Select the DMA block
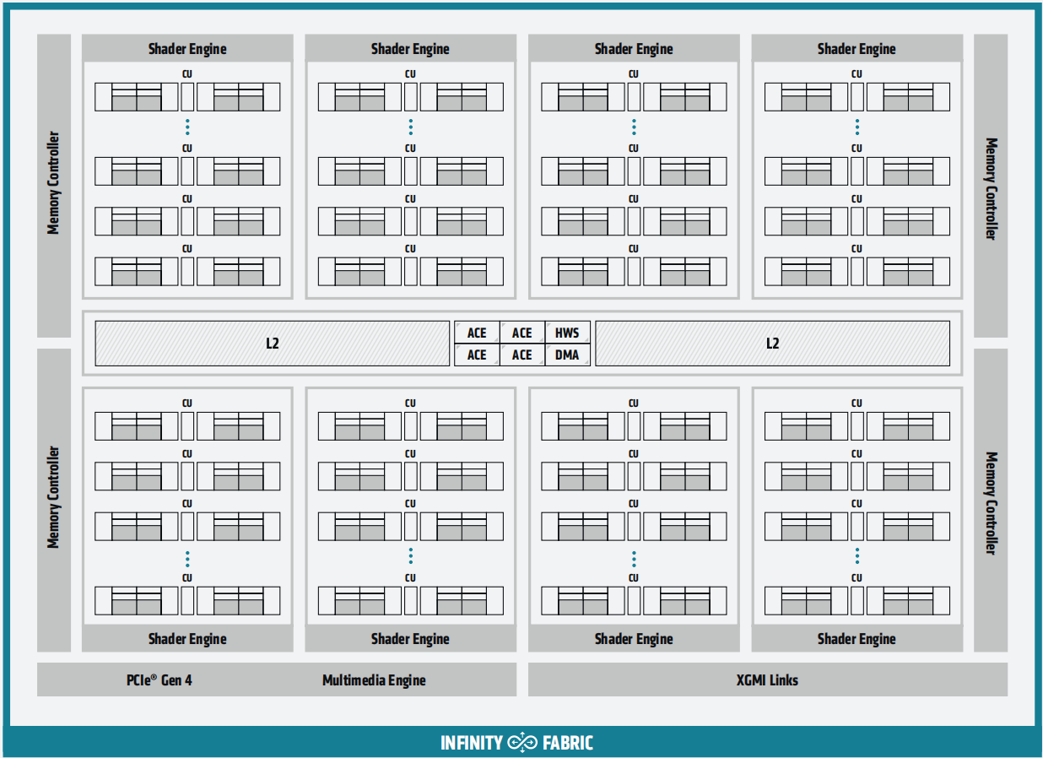Viewport: 1043px width, 758px height. coord(567,355)
